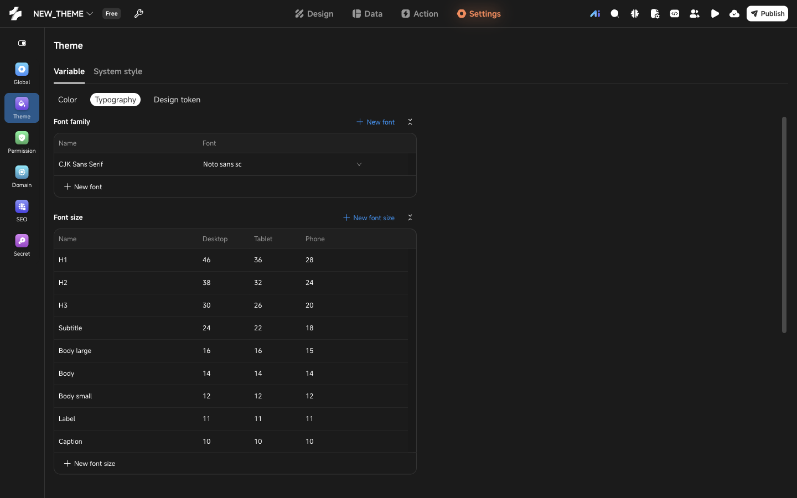This screenshot has height=498, width=797.
Task: Open the Secret sidebar section
Action: (x=22, y=245)
